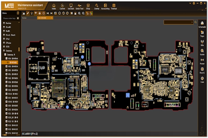Click the blue highlighted square component on board
The image size is (208, 138).
[x=127, y=95]
